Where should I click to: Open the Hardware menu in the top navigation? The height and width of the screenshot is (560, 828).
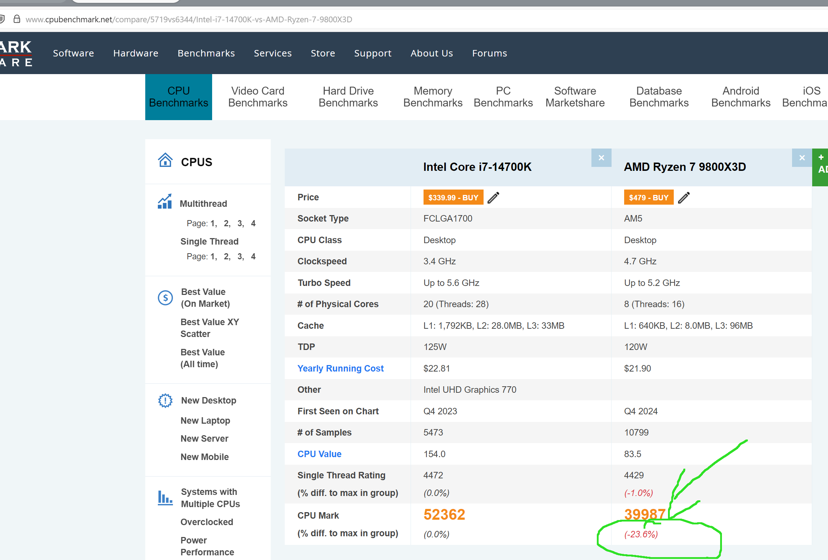(x=136, y=53)
